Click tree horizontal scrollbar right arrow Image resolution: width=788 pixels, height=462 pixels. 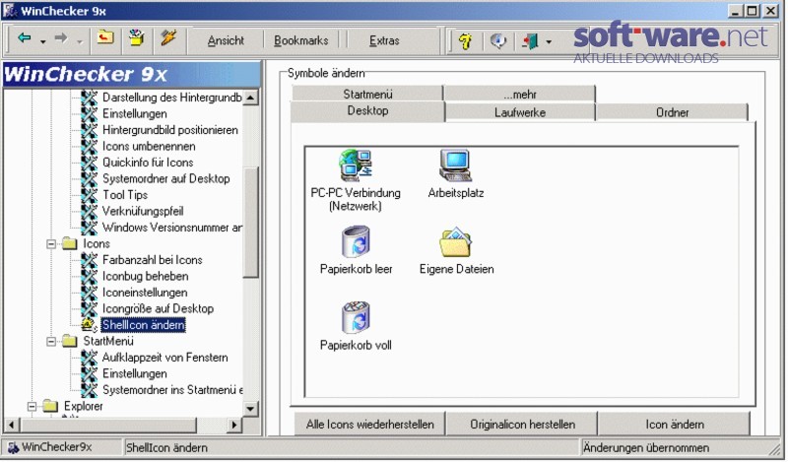coord(233,426)
